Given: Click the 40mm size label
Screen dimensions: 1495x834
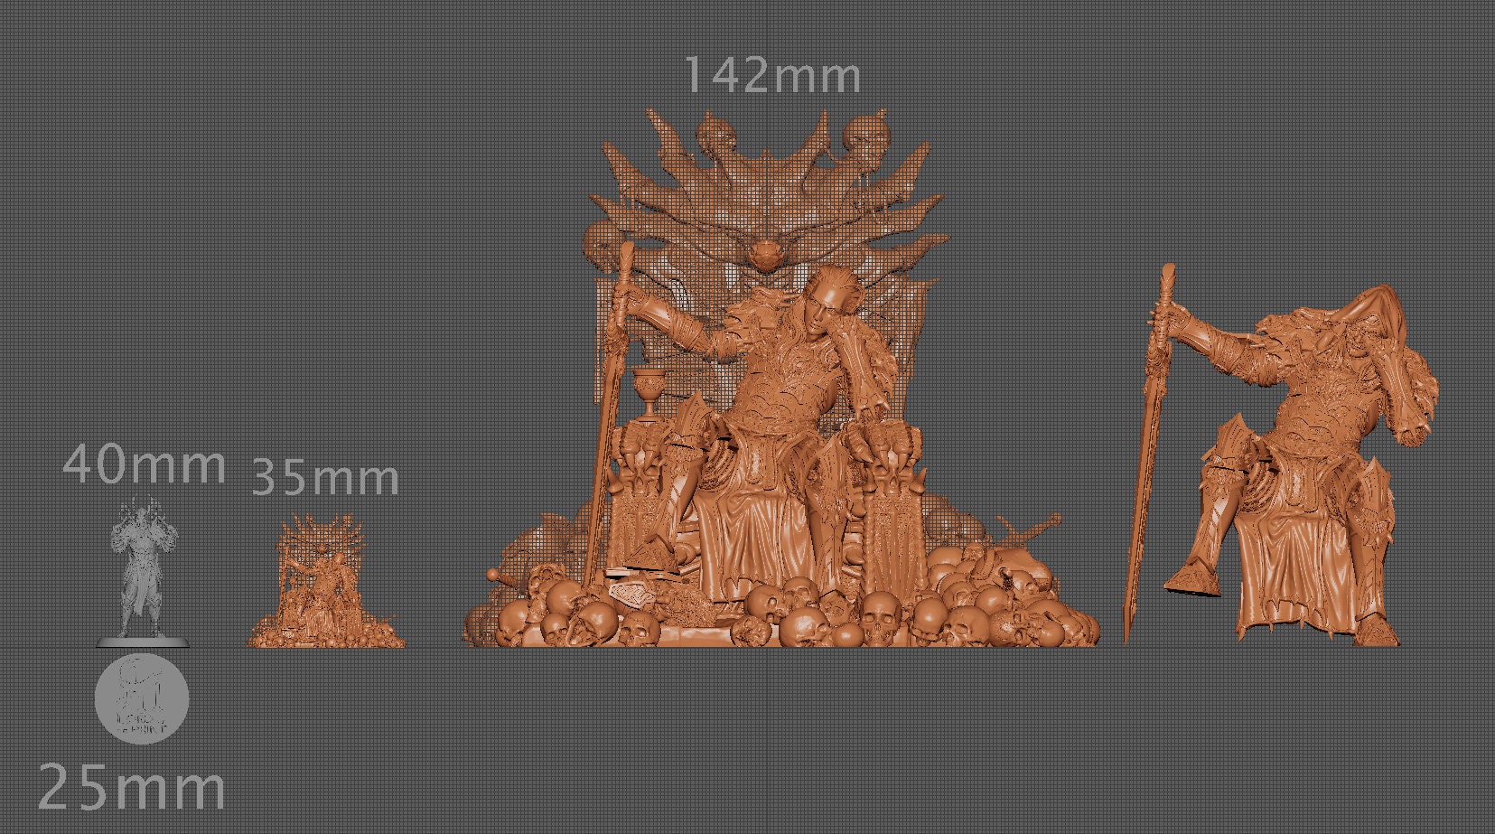Looking at the screenshot, I should click(145, 466).
